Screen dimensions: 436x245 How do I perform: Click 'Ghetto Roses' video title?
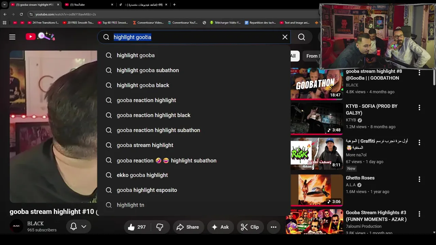(x=360, y=178)
